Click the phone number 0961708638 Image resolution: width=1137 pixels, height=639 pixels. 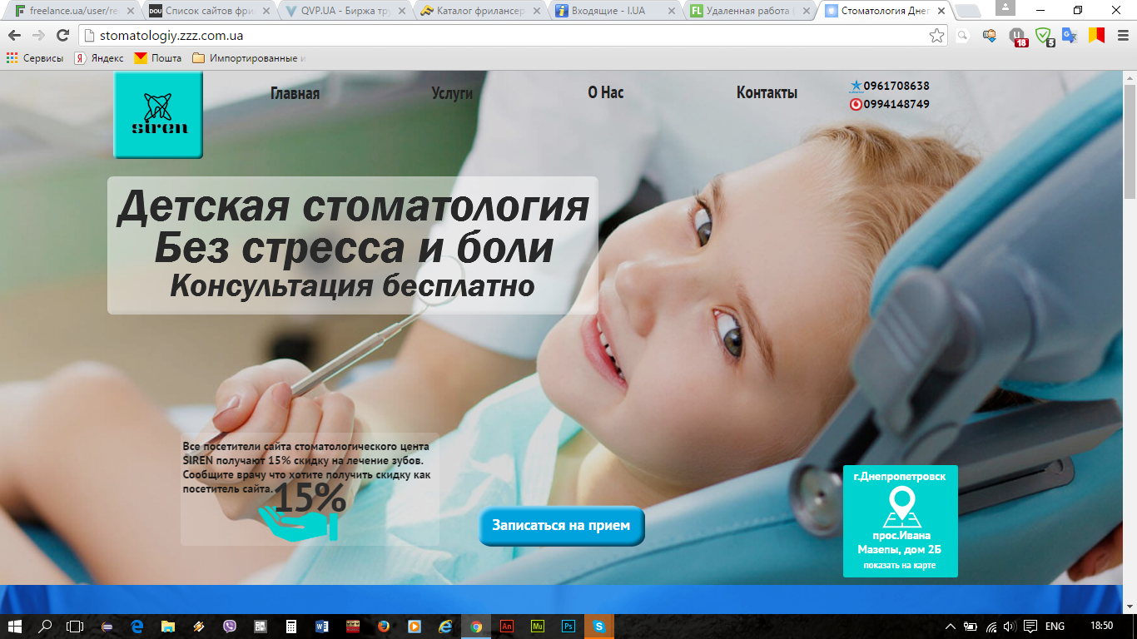click(x=896, y=86)
